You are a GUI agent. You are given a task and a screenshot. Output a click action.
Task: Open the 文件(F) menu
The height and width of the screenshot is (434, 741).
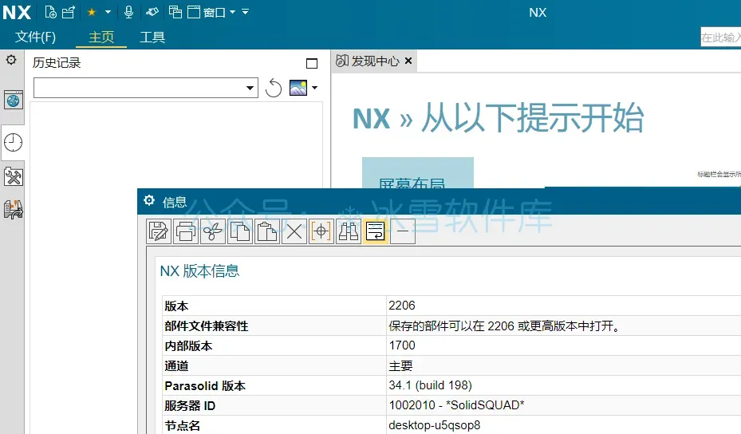[35, 37]
